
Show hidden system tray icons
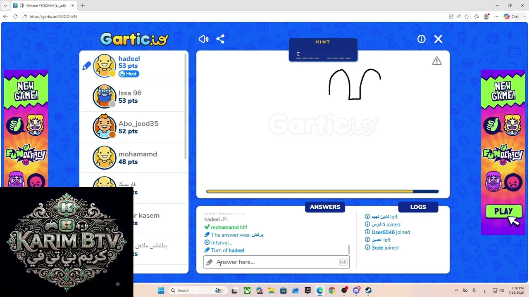[456, 290]
